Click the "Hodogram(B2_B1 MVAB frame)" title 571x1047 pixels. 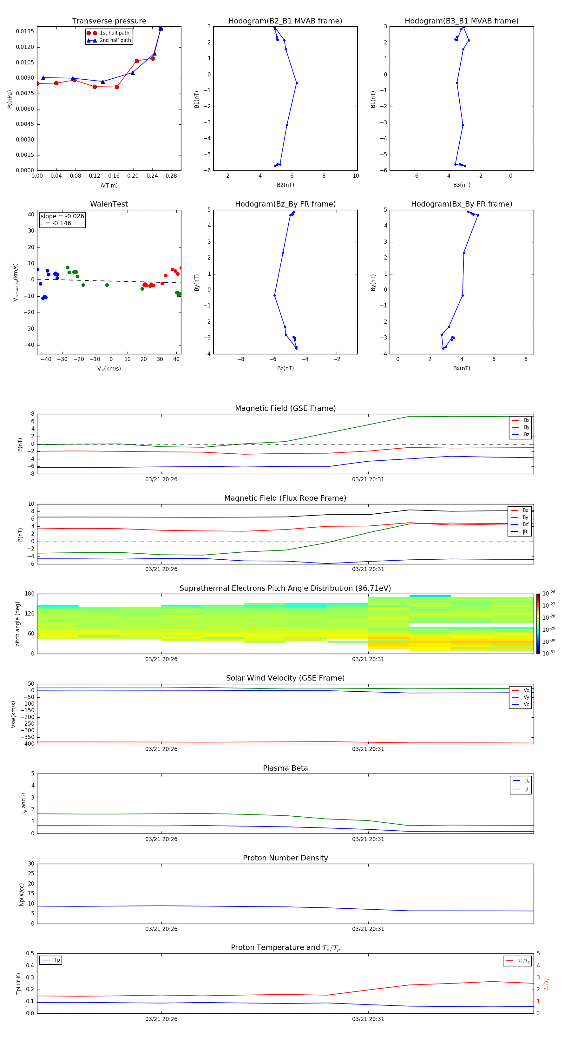(285, 21)
